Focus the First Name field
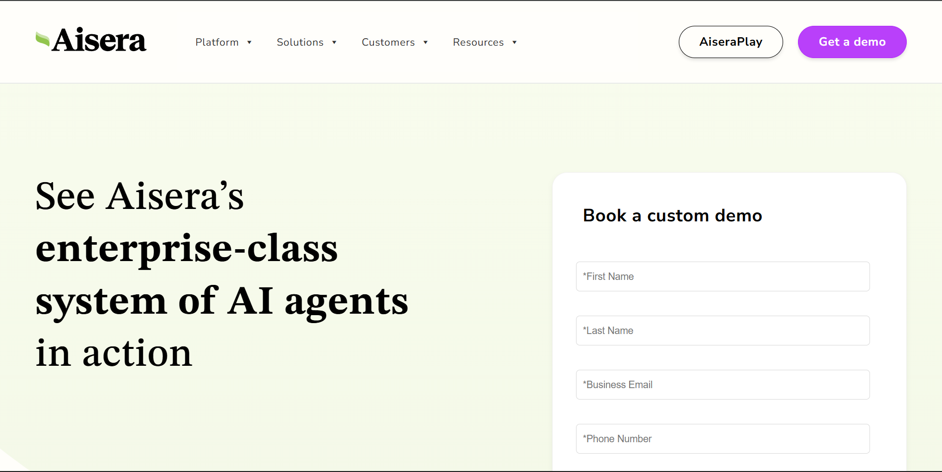Image resolution: width=942 pixels, height=472 pixels. (x=723, y=276)
